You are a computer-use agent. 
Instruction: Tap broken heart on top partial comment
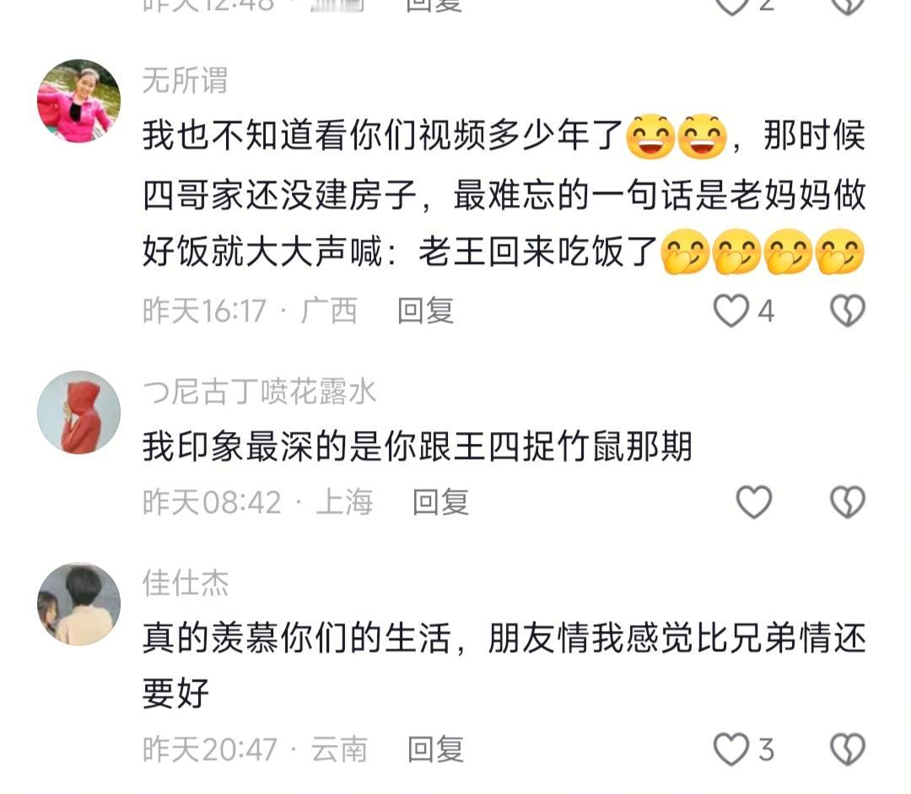coord(848,6)
